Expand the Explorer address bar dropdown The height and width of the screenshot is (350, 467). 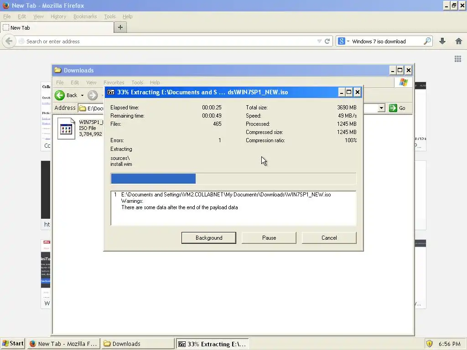pyautogui.click(x=382, y=108)
